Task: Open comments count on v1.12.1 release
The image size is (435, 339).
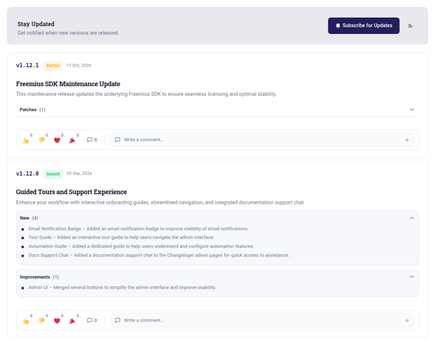Action: coord(92,140)
